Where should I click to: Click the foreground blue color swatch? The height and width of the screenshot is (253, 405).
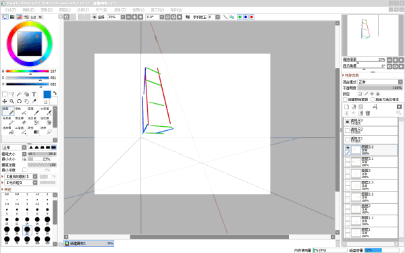pyautogui.click(x=47, y=94)
